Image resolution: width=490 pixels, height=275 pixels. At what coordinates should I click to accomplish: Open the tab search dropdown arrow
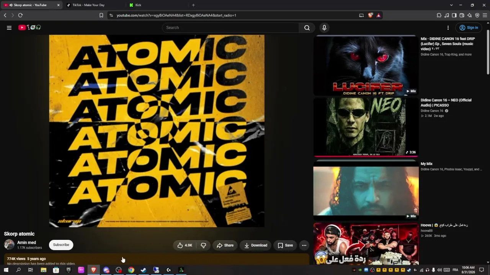tap(451, 5)
